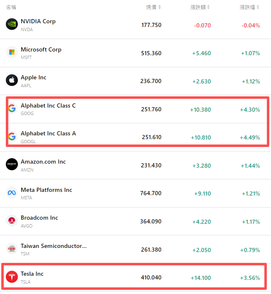Click NVIDIA's 177.750 price value
271x294 pixels.
[x=151, y=25]
